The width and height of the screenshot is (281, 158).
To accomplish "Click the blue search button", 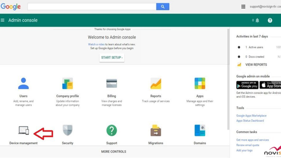I will coord(163,7).
